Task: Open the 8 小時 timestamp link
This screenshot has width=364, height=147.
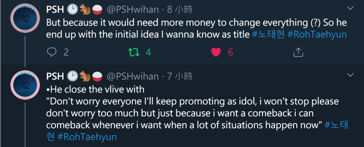Action: click(x=180, y=10)
